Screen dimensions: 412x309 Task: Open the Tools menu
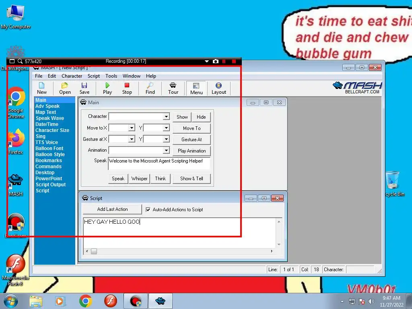click(x=111, y=76)
